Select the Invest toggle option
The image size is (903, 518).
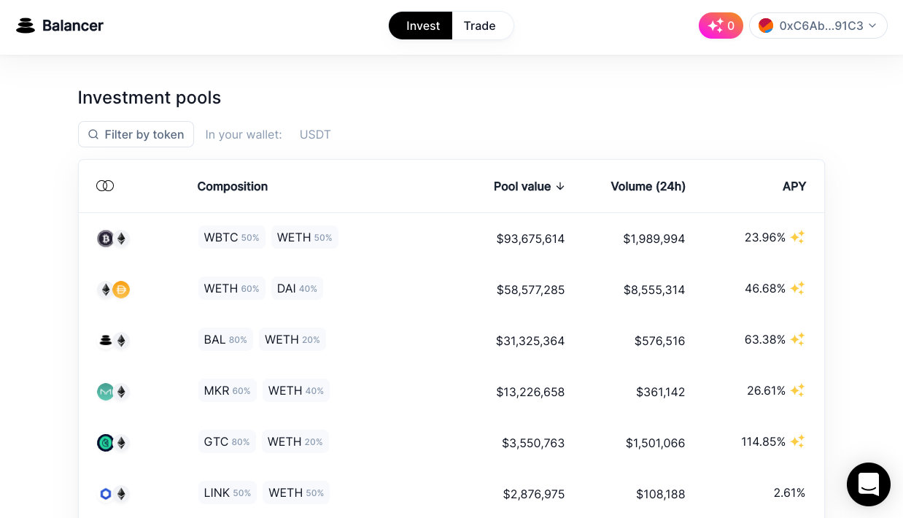tap(422, 26)
